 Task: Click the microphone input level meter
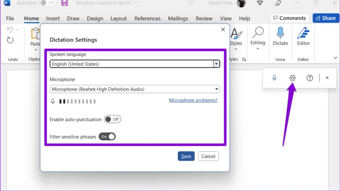(77, 101)
